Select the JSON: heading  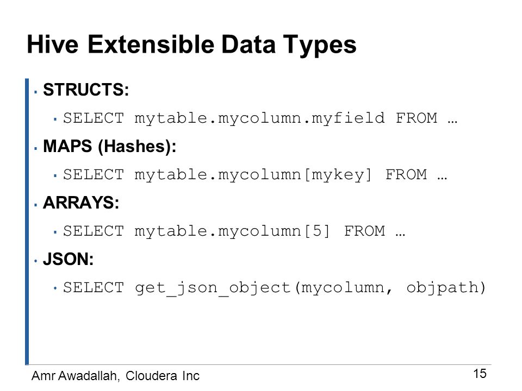[69, 260]
